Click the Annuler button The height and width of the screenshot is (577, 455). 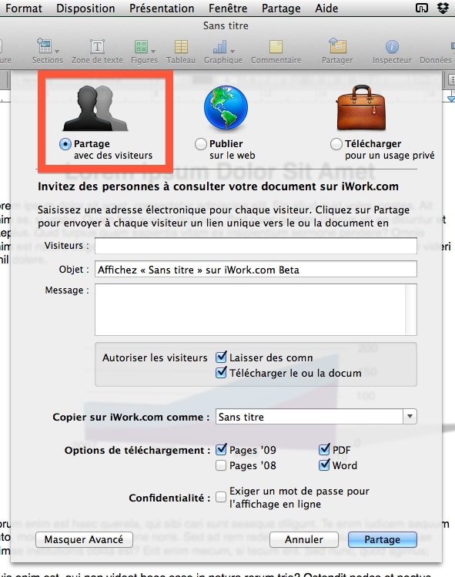click(304, 539)
